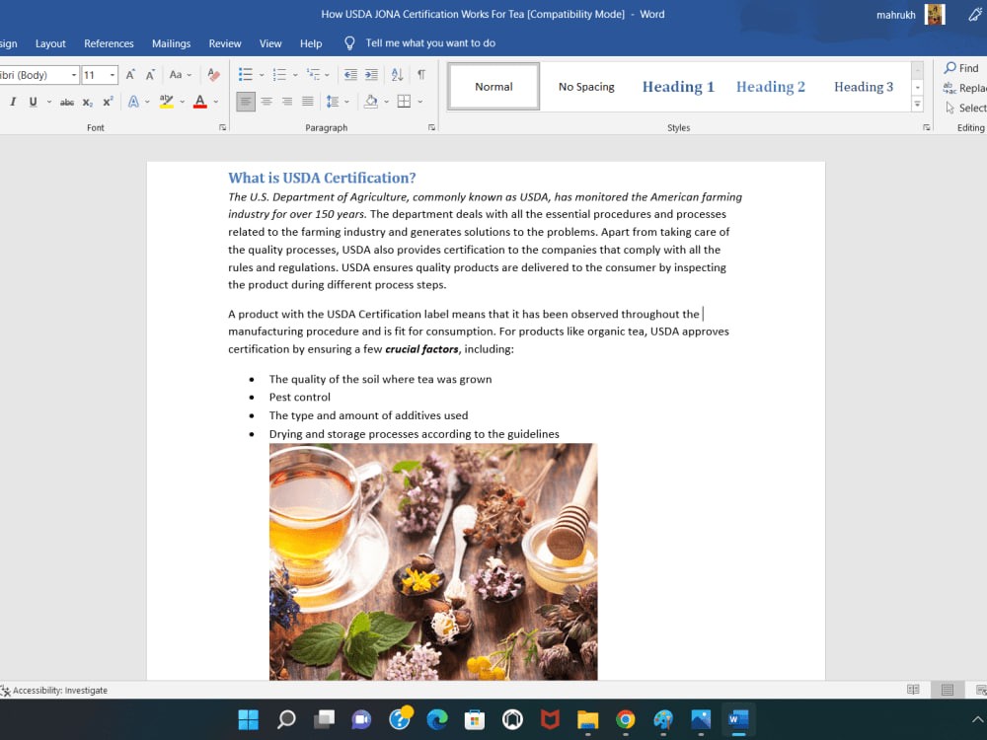This screenshot has height=740, width=987.
Task: Center align the paragraph
Action: click(266, 102)
